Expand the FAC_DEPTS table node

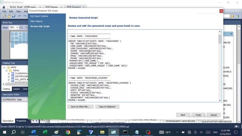pyautogui.click(x=9, y=80)
